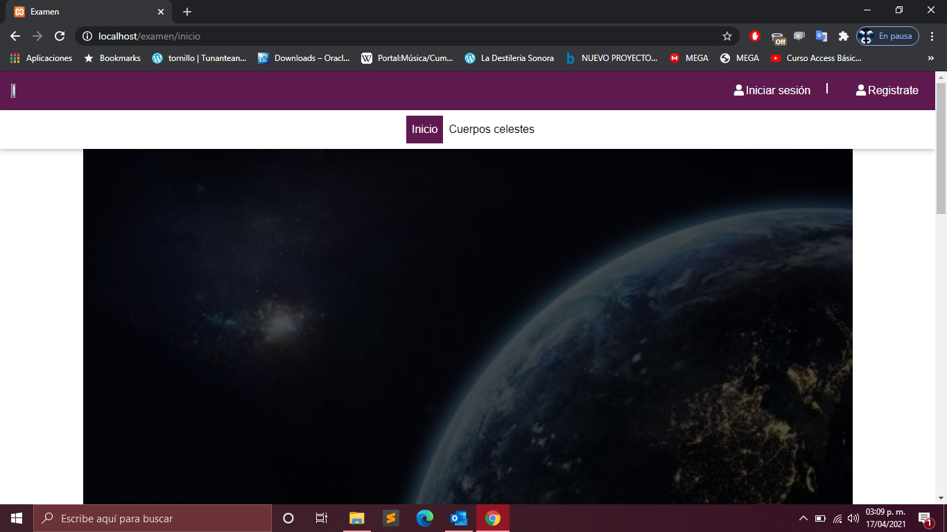
Task: Open the Google Translate extension
Action: tap(822, 36)
